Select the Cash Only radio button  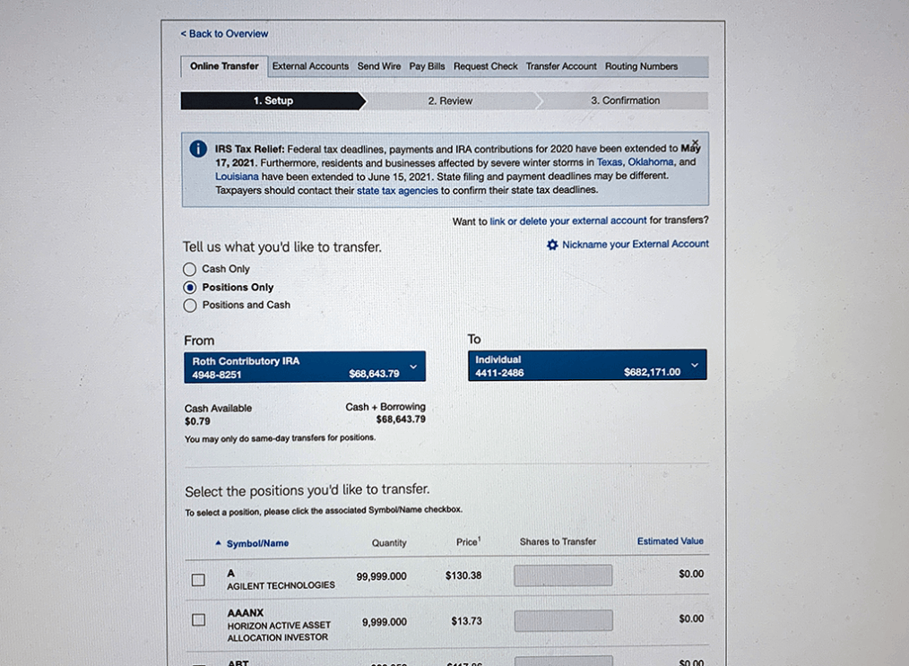[x=190, y=269]
